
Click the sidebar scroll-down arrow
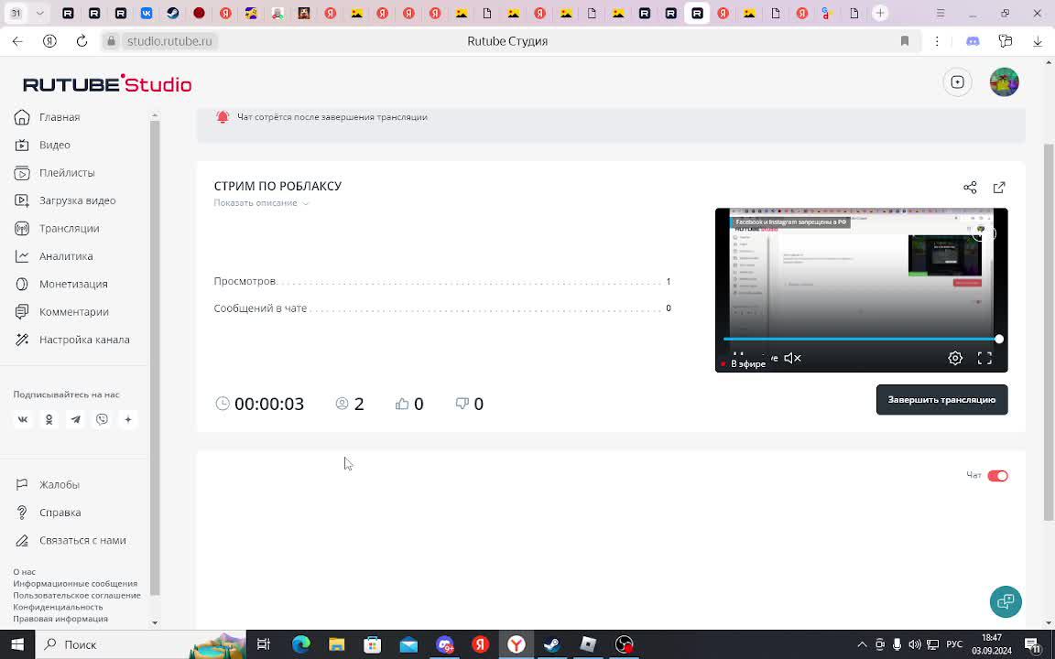coord(155,622)
